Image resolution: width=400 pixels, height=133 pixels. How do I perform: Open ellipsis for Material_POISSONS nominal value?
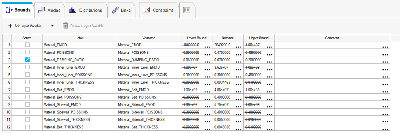click(238, 55)
